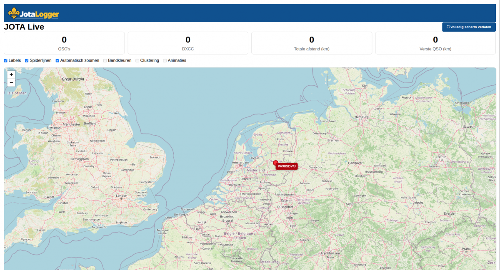The image size is (500, 270).
Task: Zoom in the map with plus button
Action: (x=11, y=75)
